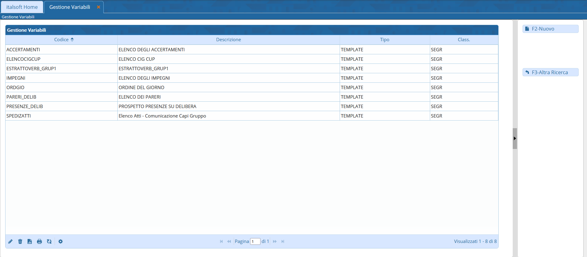Collapse the right side panel arrow
The image size is (587, 257).
[x=515, y=138]
